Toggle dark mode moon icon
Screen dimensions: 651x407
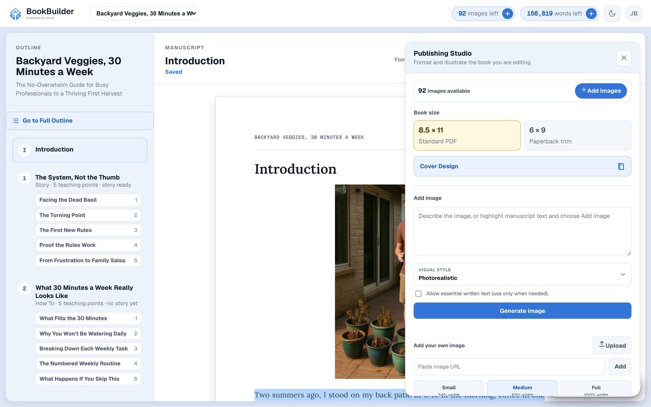tap(612, 13)
